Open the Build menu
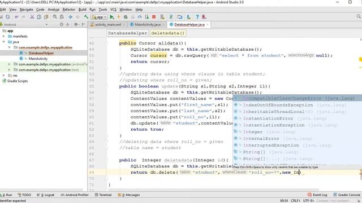Viewport: 362px width, 203px height. (82, 10)
